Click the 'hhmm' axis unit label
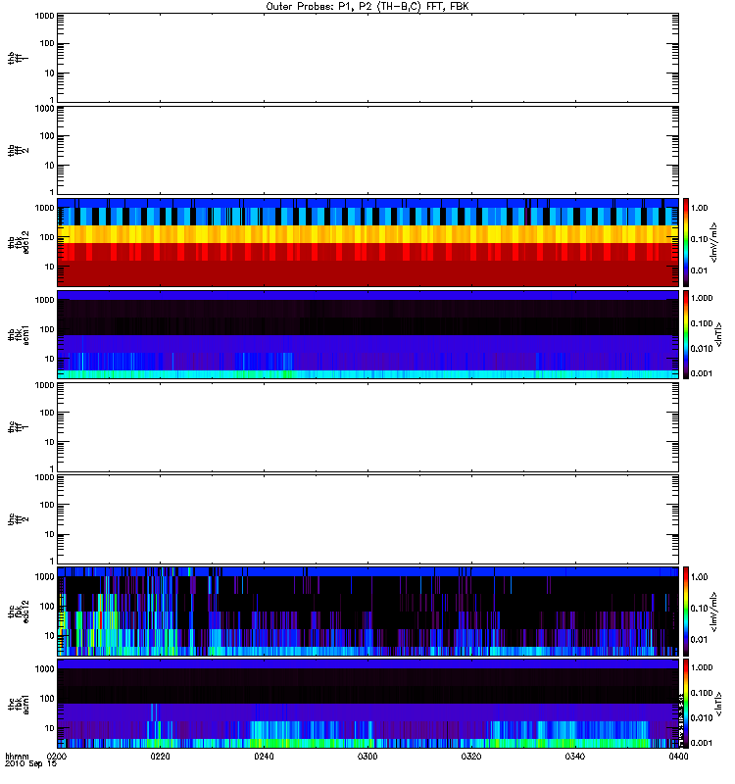735x784 pixels. pos(17,757)
